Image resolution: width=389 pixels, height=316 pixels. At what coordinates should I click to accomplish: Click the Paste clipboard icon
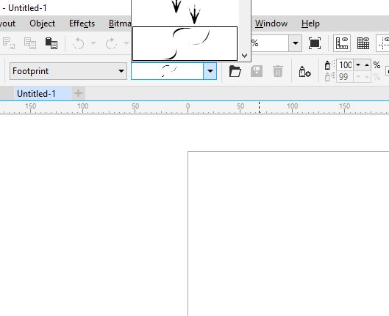tap(51, 43)
